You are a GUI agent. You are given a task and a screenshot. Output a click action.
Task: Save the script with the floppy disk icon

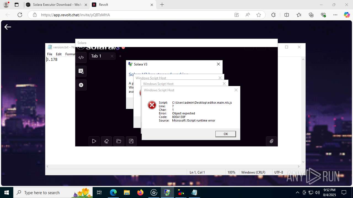pos(131,141)
